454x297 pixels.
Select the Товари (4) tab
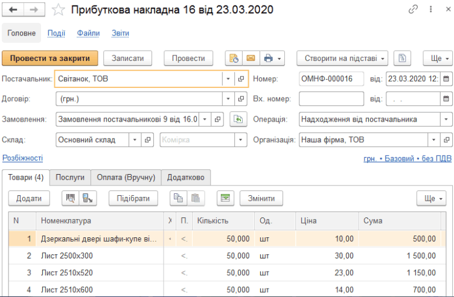(x=26, y=177)
